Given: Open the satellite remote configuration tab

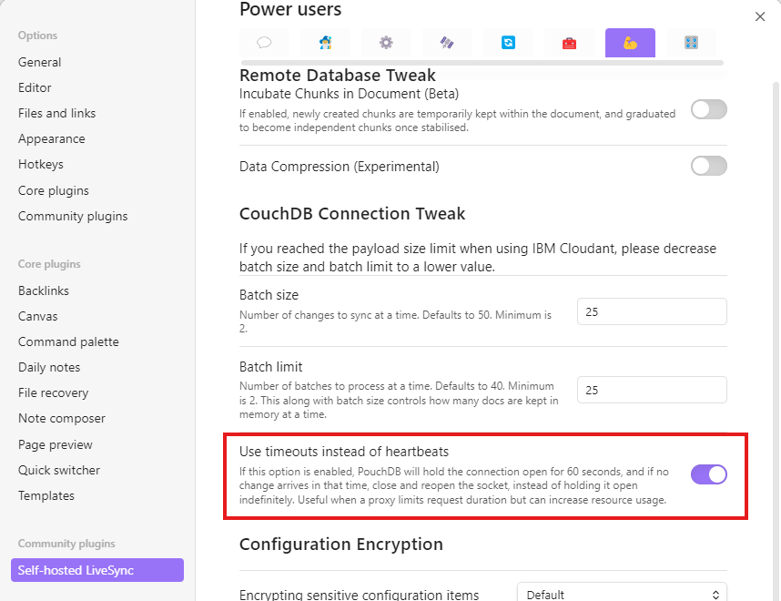Looking at the screenshot, I should (x=447, y=43).
